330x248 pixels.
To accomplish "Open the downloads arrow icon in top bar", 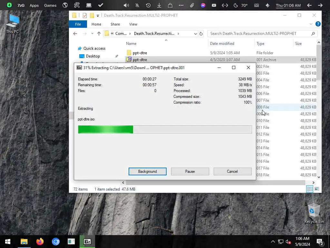I will click(x=159, y=5).
